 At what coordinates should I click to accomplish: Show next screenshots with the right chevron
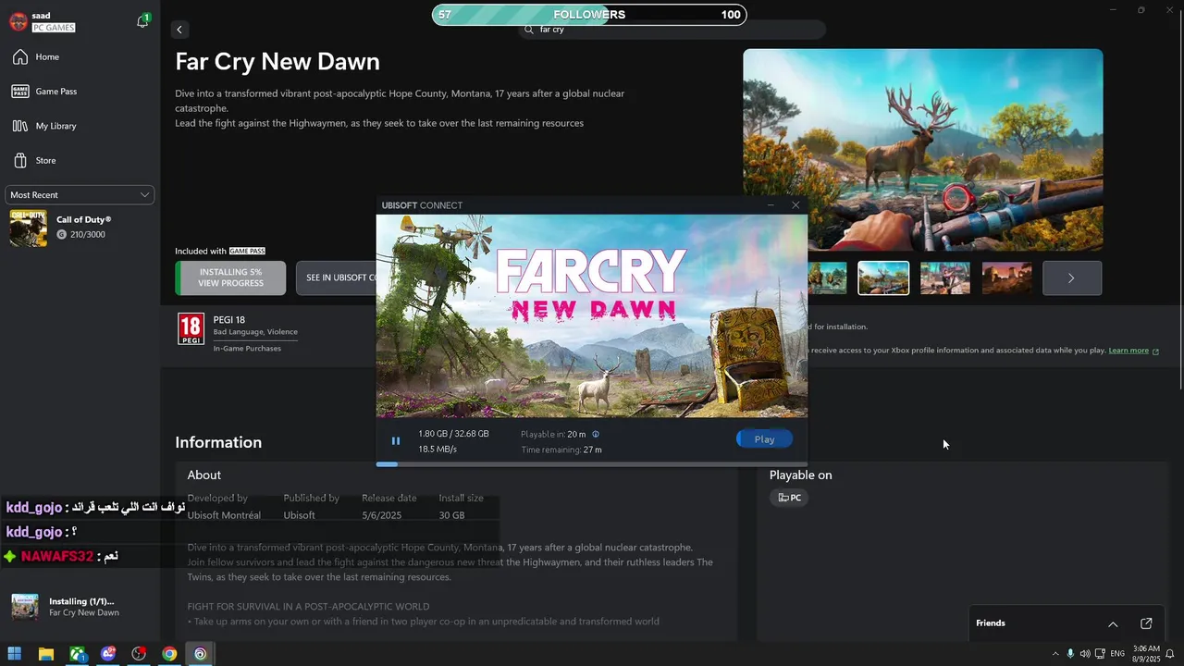1071,278
